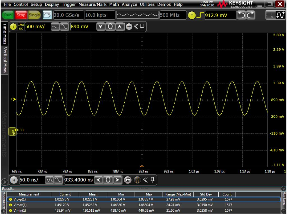Move channel 1 offset down with arrow
287x215 pixels.
[x=100, y=27]
